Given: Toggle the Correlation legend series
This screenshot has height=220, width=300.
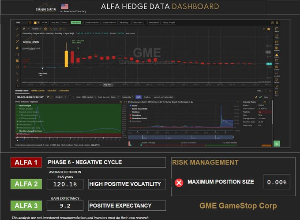Looking at the screenshot, I should (135, 121).
